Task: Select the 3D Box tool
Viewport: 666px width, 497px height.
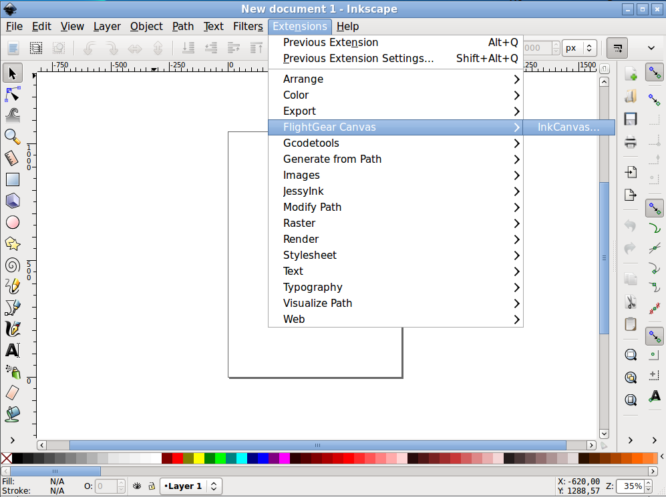Action: click(x=12, y=201)
